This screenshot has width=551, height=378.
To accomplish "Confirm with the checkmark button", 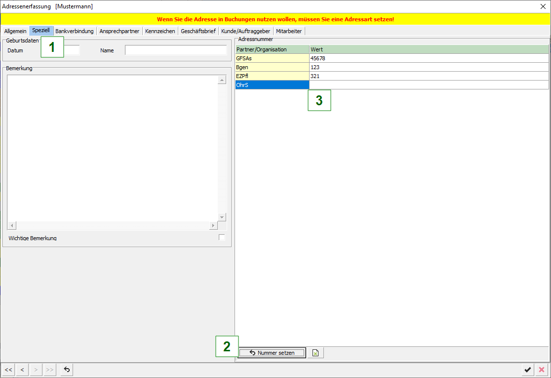I will (528, 370).
